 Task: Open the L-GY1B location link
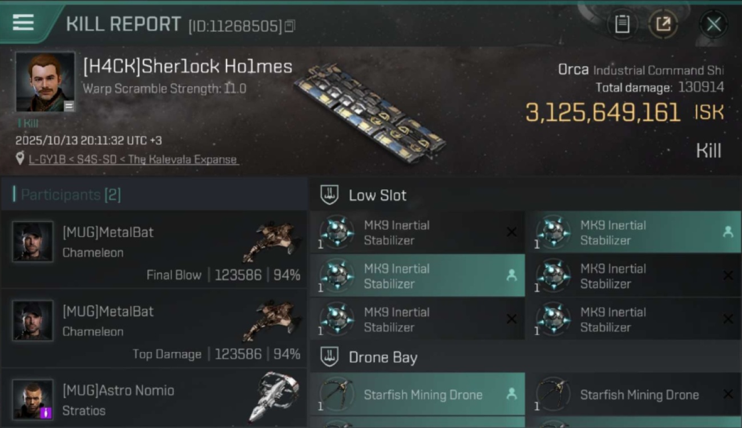(x=132, y=160)
